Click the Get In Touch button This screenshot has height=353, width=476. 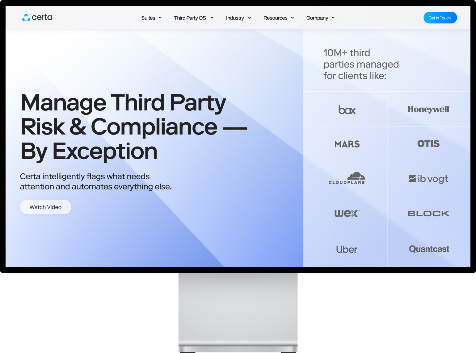(x=440, y=18)
